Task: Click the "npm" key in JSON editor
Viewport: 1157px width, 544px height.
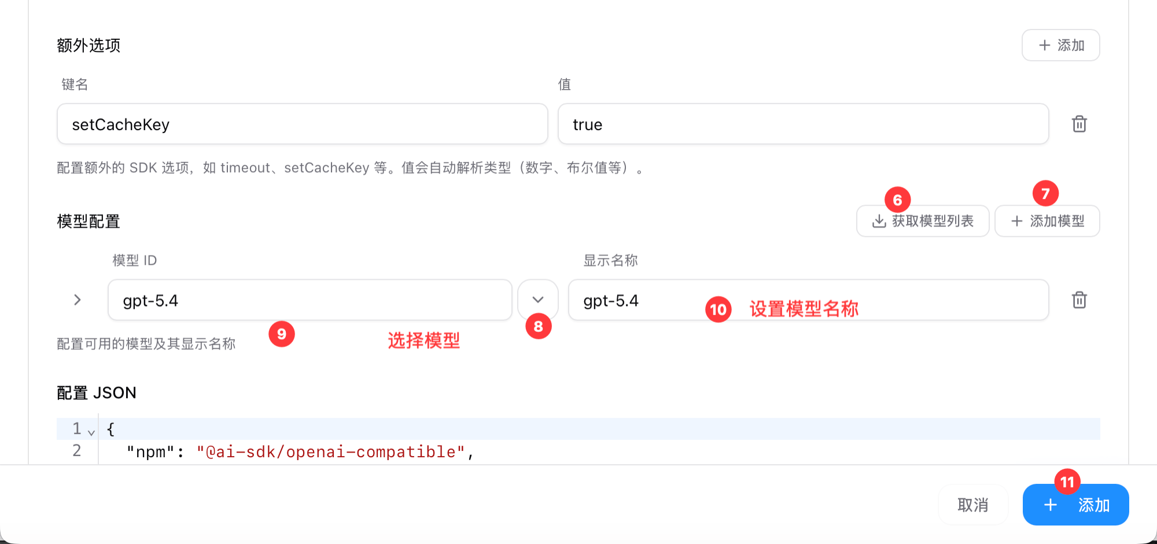Action: (151, 452)
